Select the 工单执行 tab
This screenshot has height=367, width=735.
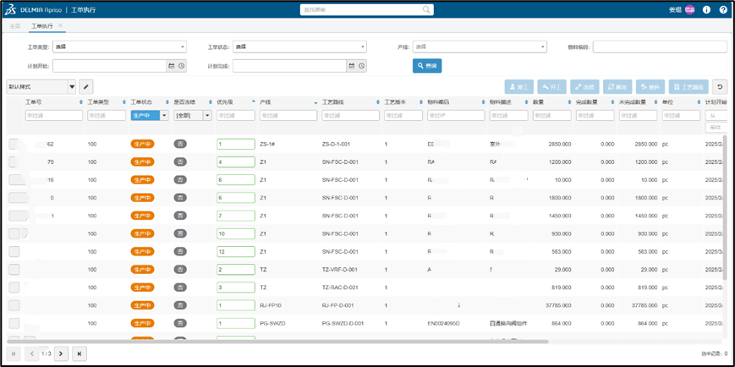point(41,25)
